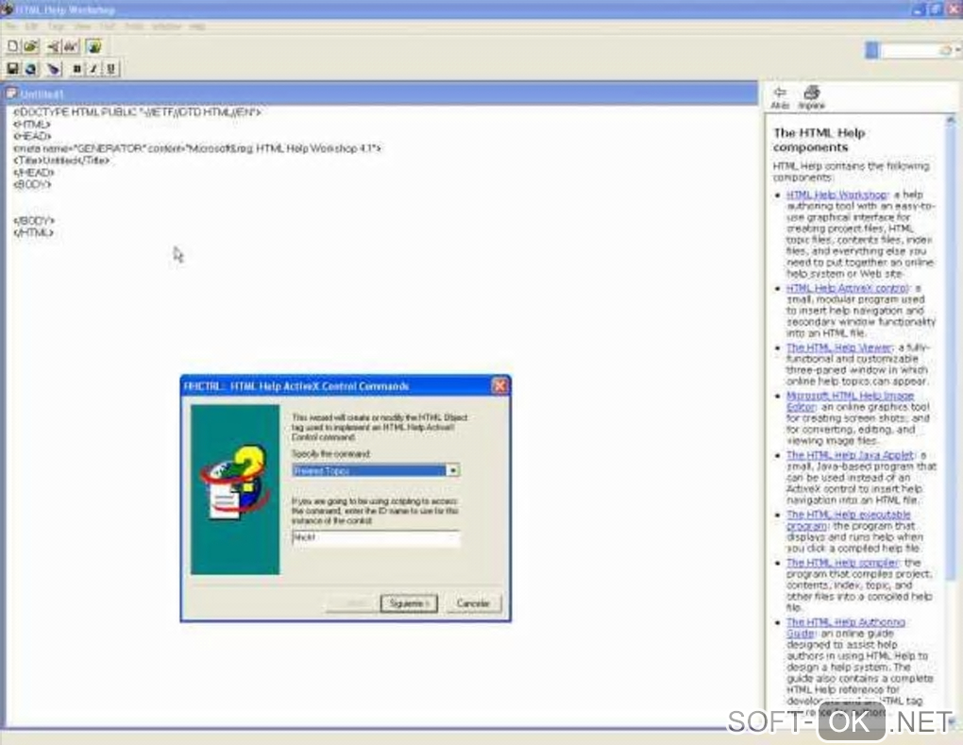Click the Untitled1 document window icon

(x=11, y=93)
